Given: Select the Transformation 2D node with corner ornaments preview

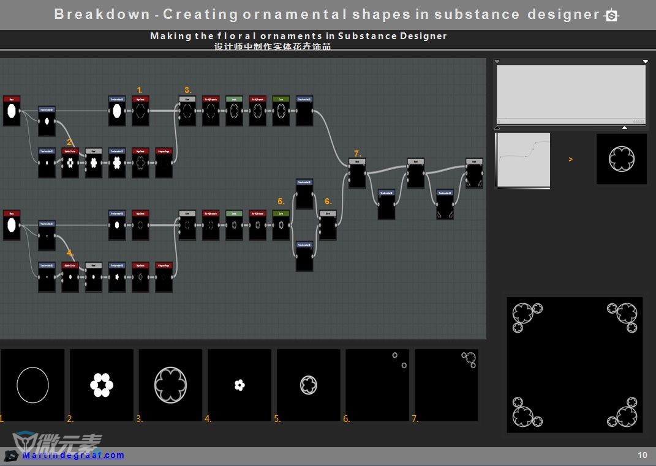Looking at the screenshot, I should [445, 204].
